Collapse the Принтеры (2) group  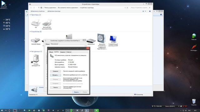(30, 15)
